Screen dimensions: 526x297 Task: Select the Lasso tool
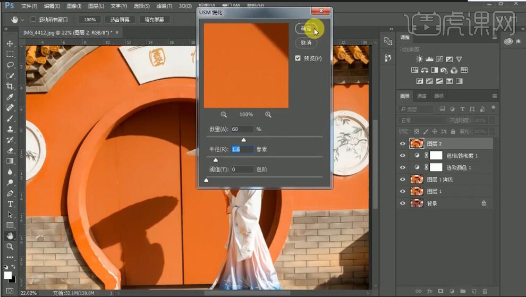click(x=10, y=65)
